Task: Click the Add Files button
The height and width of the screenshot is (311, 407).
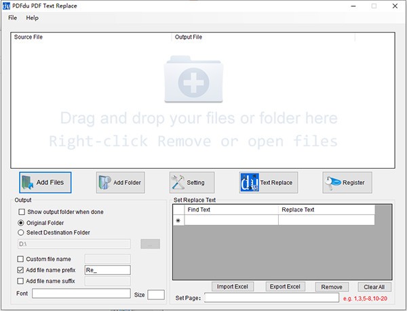Action: pyautogui.click(x=45, y=182)
